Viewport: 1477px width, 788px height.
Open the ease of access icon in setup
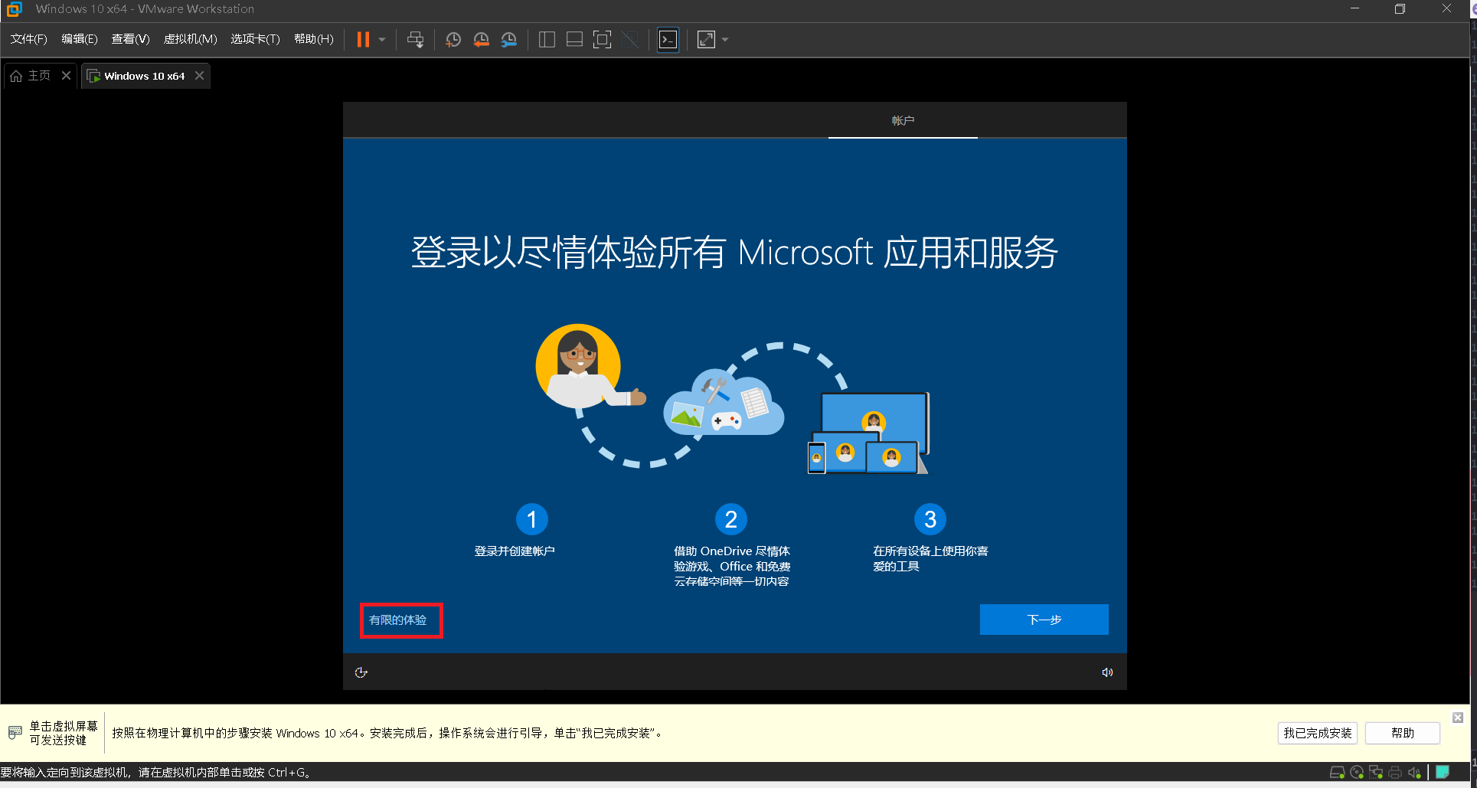[x=361, y=672]
